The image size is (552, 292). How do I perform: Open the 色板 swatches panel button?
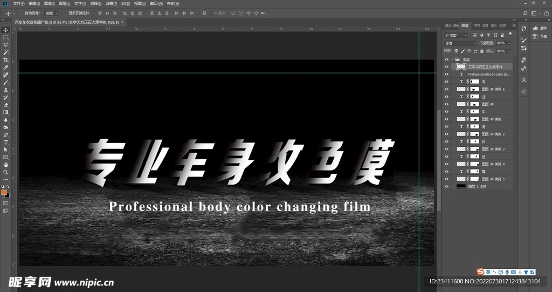point(539,37)
